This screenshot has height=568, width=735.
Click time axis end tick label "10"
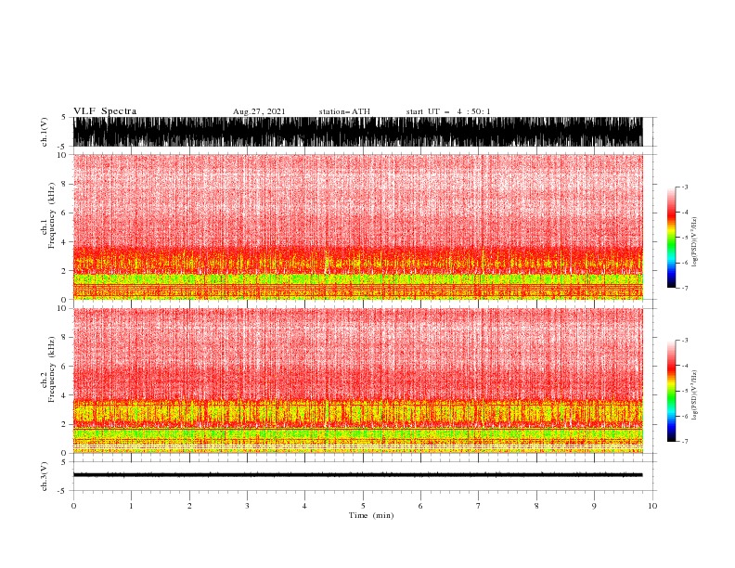pos(652,506)
